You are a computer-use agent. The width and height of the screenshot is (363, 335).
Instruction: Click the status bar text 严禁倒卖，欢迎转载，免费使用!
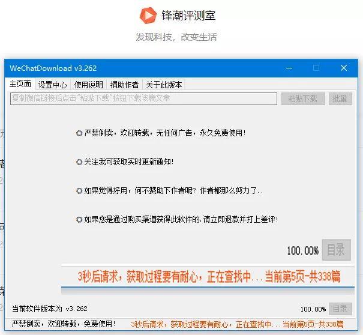point(64,324)
